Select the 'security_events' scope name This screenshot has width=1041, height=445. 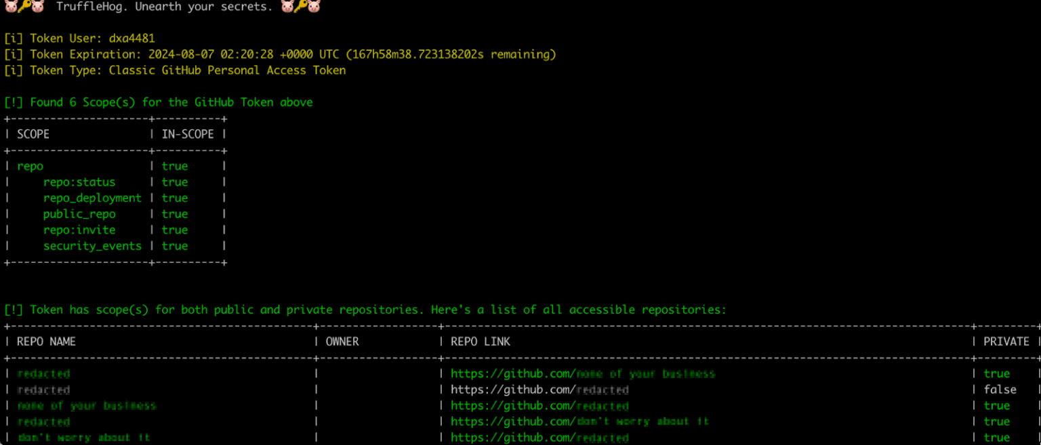point(93,246)
